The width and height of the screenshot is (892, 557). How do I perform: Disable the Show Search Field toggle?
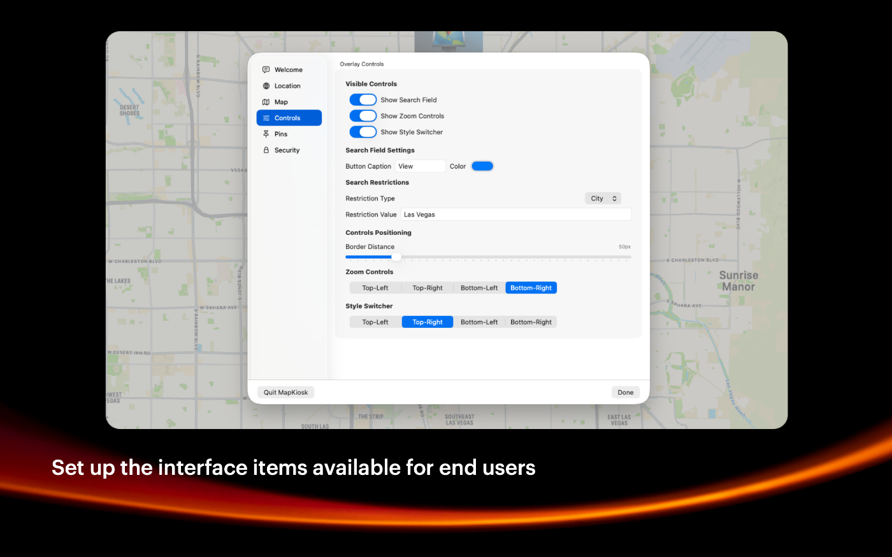(x=363, y=100)
